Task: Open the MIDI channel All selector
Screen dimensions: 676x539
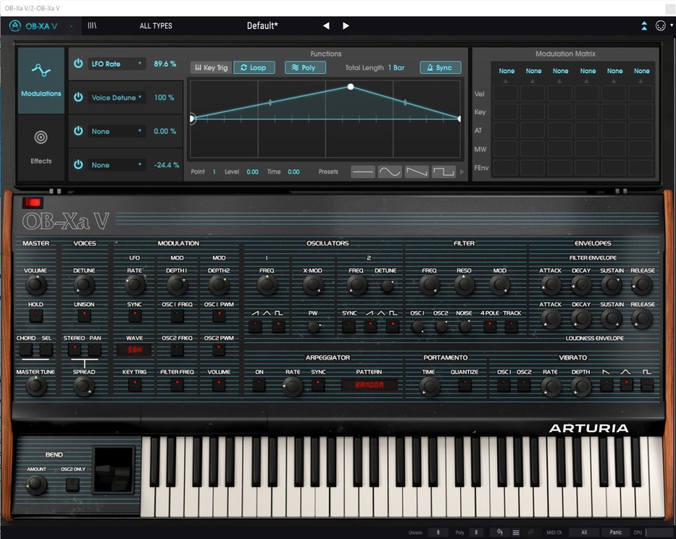Action: 584,532
